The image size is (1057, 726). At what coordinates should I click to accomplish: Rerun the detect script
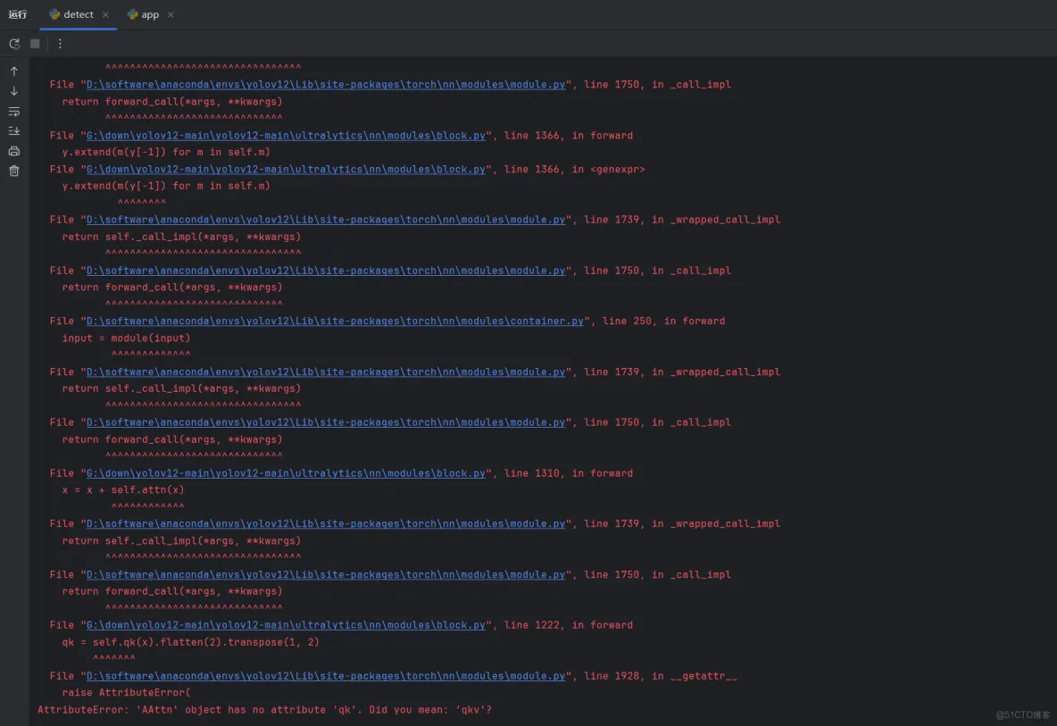14,43
